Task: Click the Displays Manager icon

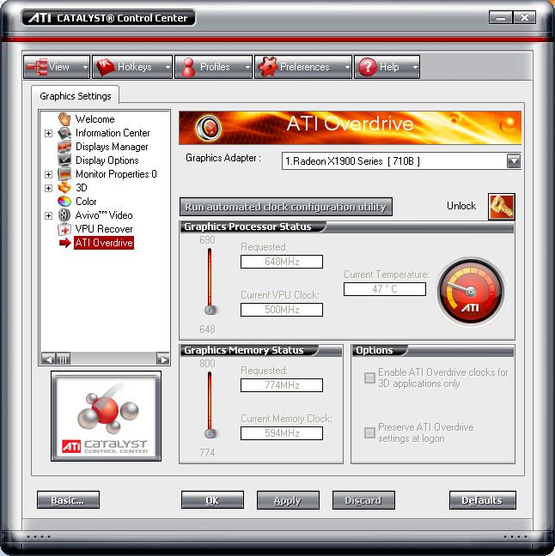Action: point(64,147)
